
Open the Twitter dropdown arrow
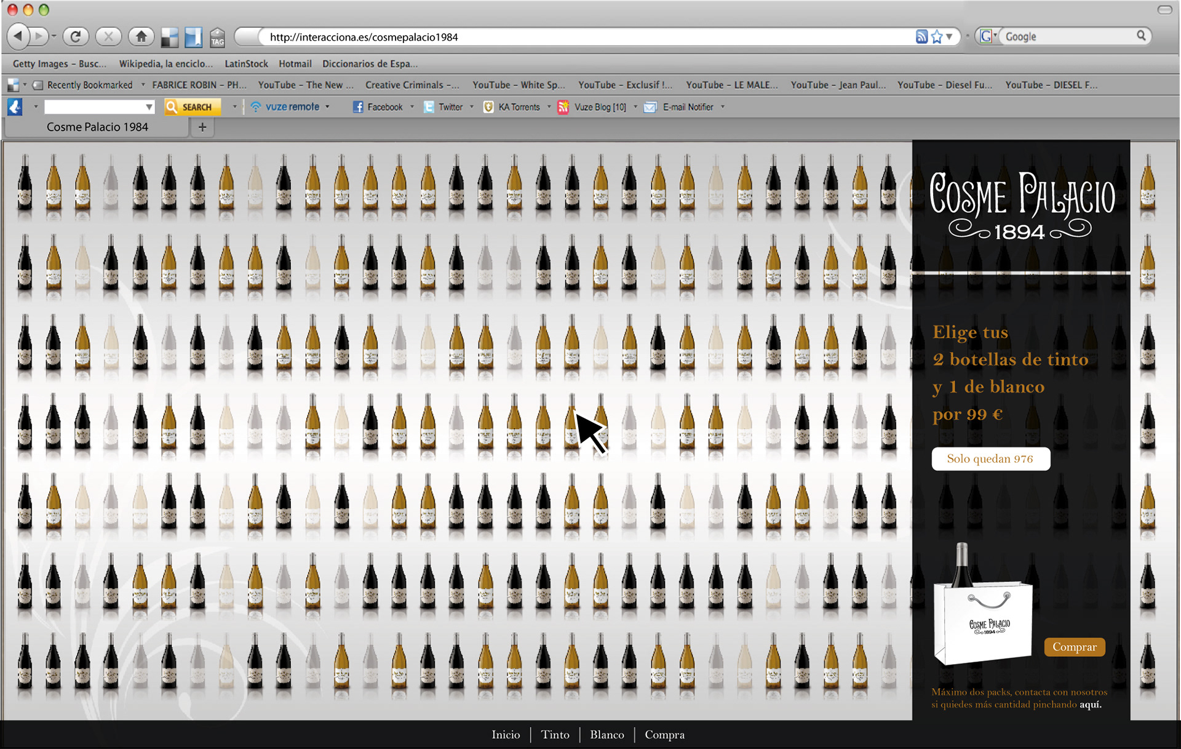tap(472, 107)
